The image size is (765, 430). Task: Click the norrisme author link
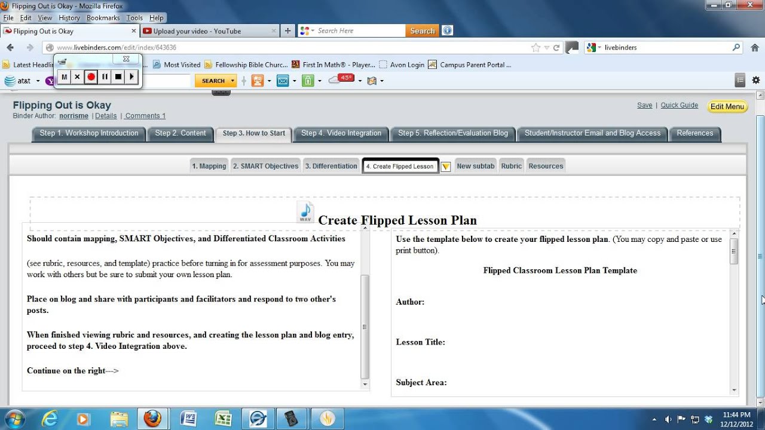point(74,116)
